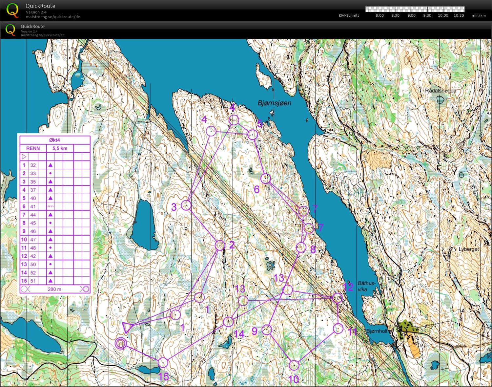Click the checkered pace color scale bar
The image size is (492, 387).
415,9
